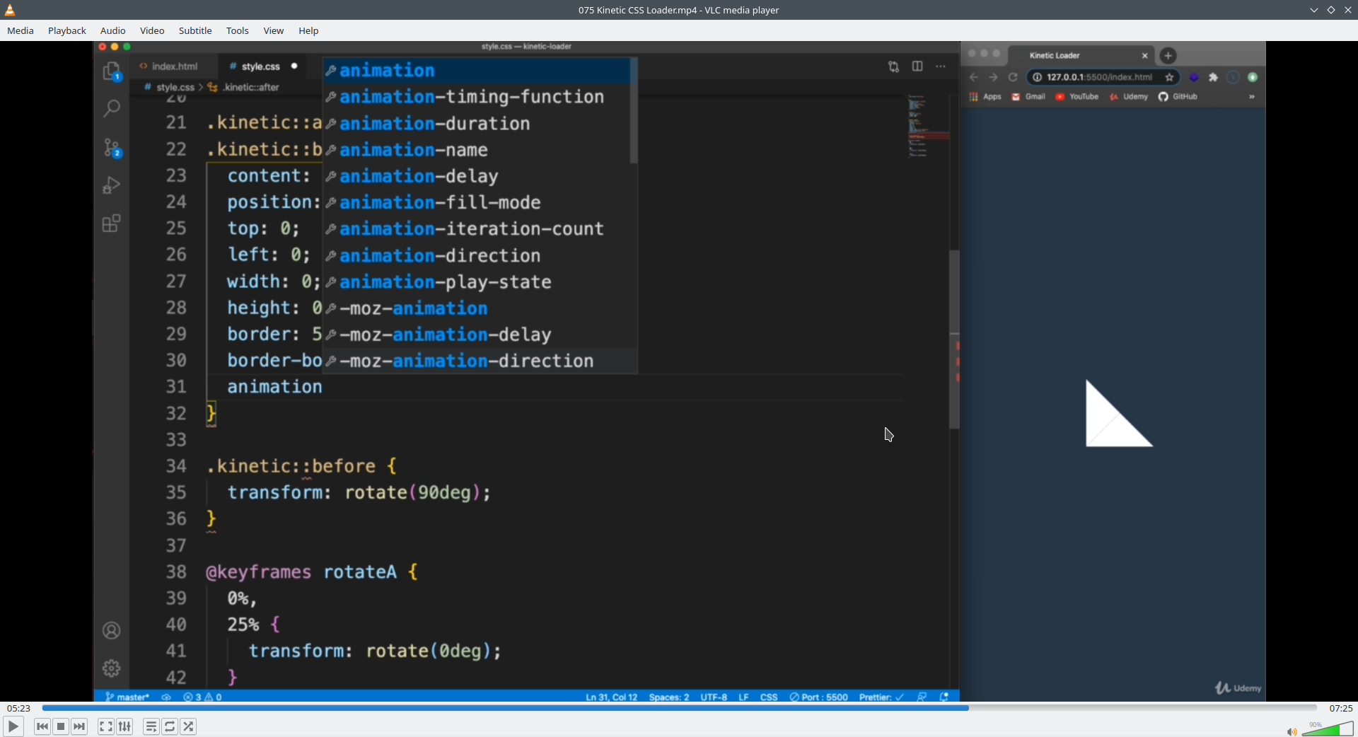The height and width of the screenshot is (737, 1358).
Task: Click the master branch in the status bar
Action: (127, 697)
